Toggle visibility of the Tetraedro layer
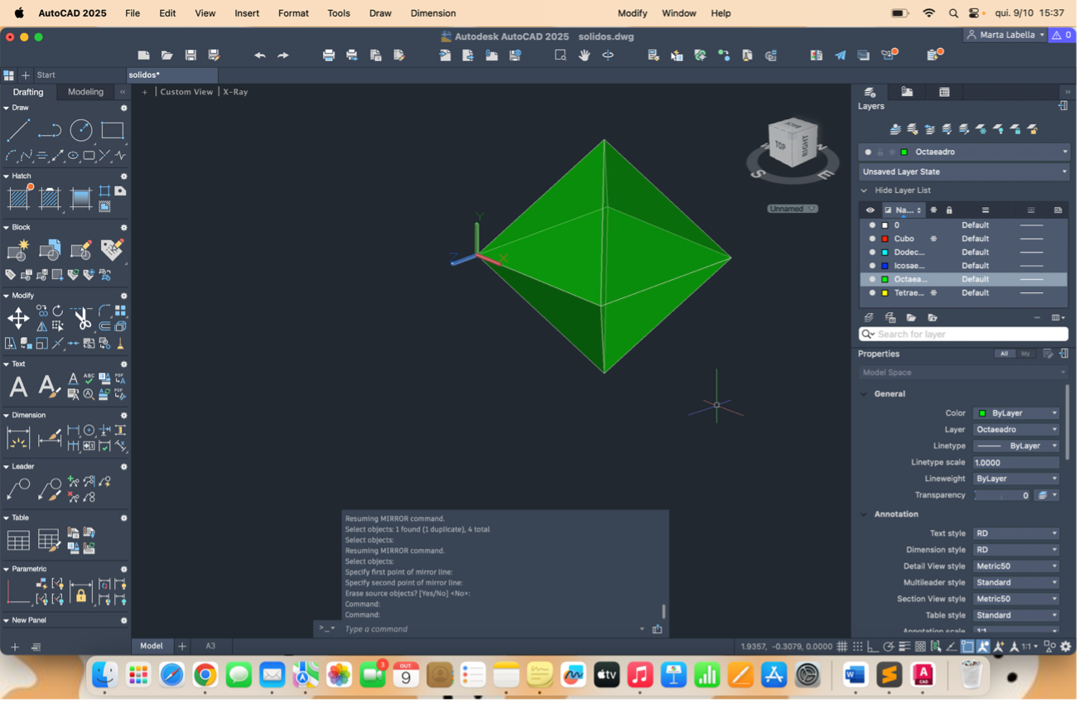The width and height of the screenshot is (1080, 703). pos(871,293)
